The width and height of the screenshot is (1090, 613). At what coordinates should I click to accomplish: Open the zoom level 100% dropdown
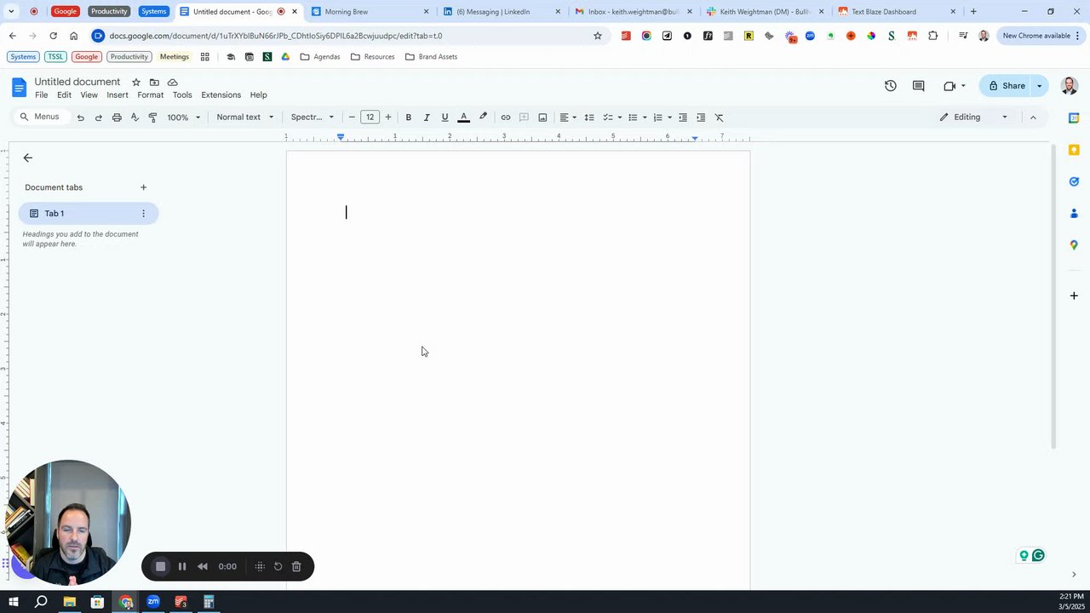pyautogui.click(x=184, y=117)
